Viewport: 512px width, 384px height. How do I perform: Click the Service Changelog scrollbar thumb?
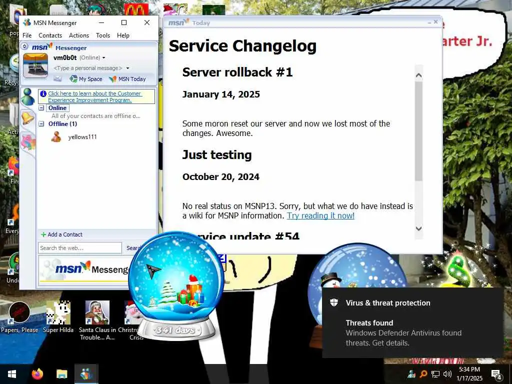418,130
